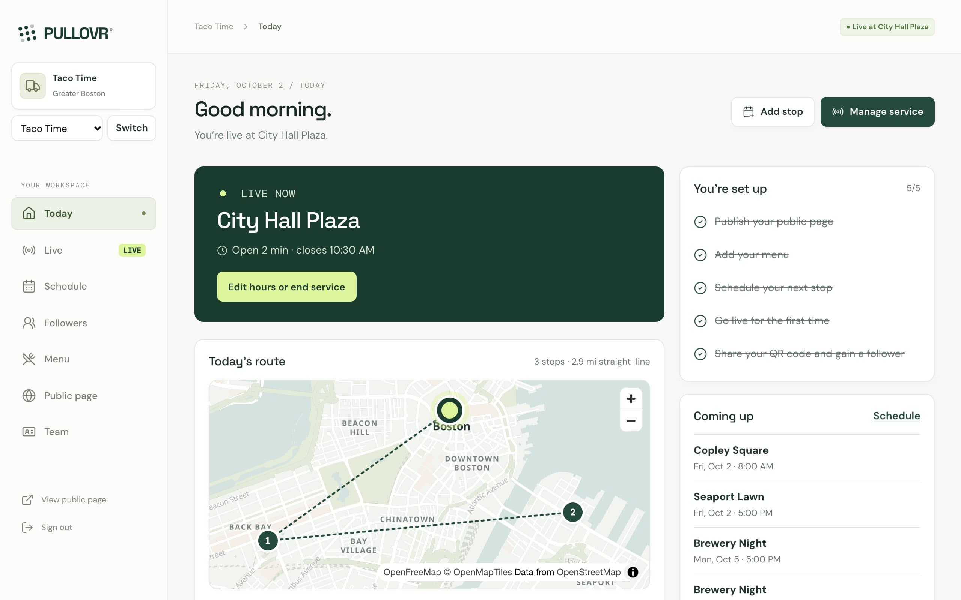
Task: Click broadcast icon on Manage service
Action: [x=837, y=112]
